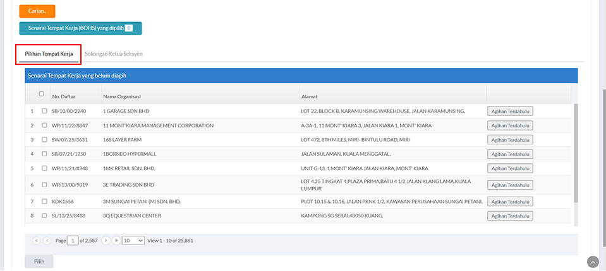Tick checkbox for 3M SUNGAI PETANI (M) SDN. BHD.
This screenshot has height=271, width=606.
(x=44, y=201)
